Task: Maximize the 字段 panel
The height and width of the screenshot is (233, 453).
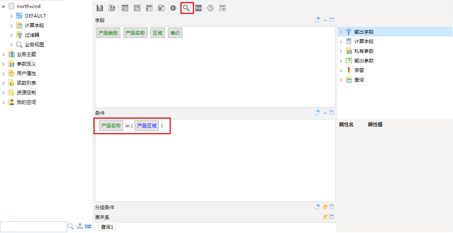Action: click(332, 20)
